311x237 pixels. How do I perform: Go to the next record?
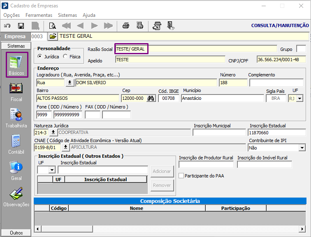95,26
